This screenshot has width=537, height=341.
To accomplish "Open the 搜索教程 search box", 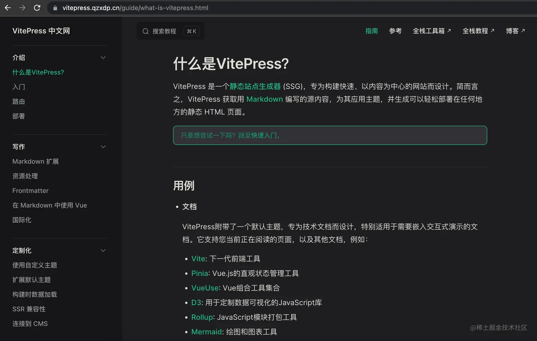I will (x=170, y=31).
